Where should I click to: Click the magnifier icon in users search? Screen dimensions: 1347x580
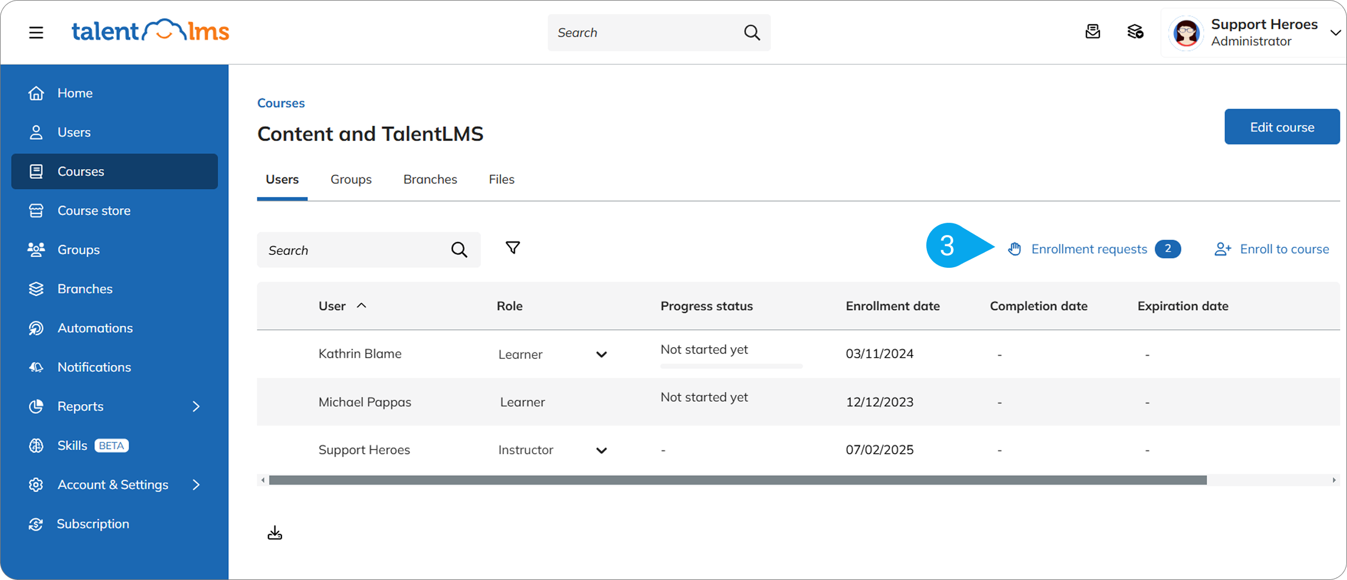459,250
